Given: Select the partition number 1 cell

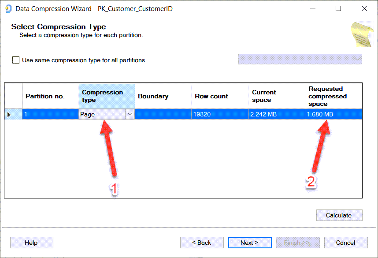Looking at the screenshot, I should pyautogui.click(x=50, y=114).
